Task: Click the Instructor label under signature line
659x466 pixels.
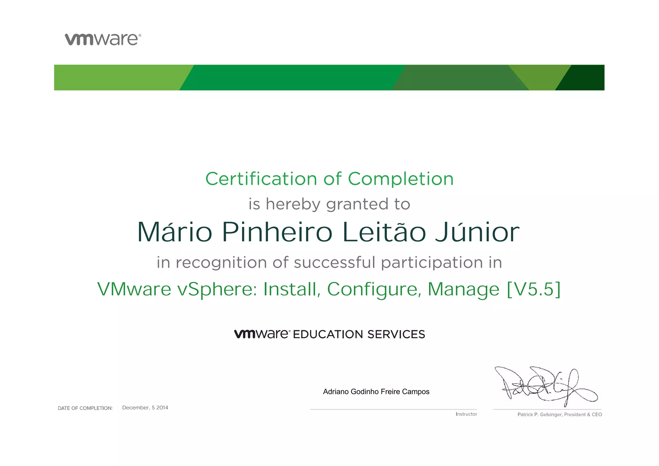Action: [466, 414]
